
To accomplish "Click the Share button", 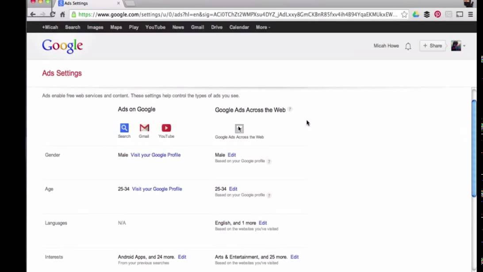I will [432, 46].
